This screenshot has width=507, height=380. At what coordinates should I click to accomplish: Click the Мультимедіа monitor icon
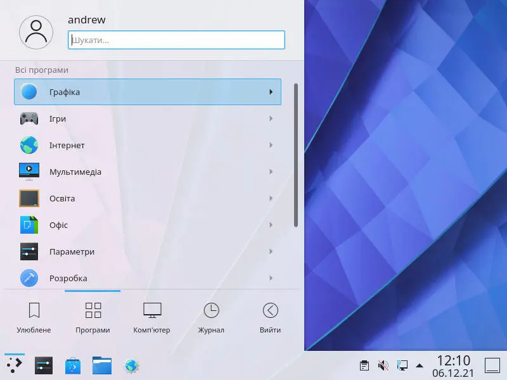click(x=29, y=172)
